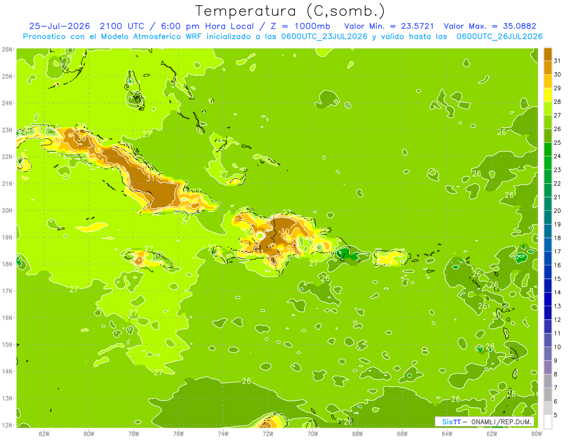Click 'Valor Min. = 23.5721' text
The width and height of the screenshot is (570, 440).
click(389, 26)
